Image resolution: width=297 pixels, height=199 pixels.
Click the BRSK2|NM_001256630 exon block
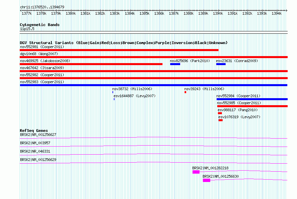point(207,180)
